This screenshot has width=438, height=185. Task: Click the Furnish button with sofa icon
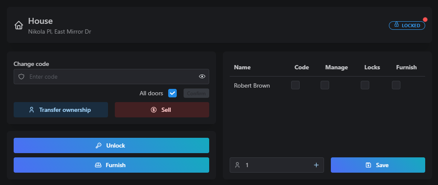(x=111, y=165)
